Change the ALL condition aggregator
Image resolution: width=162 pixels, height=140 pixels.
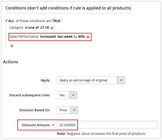(x=11, y=21)
